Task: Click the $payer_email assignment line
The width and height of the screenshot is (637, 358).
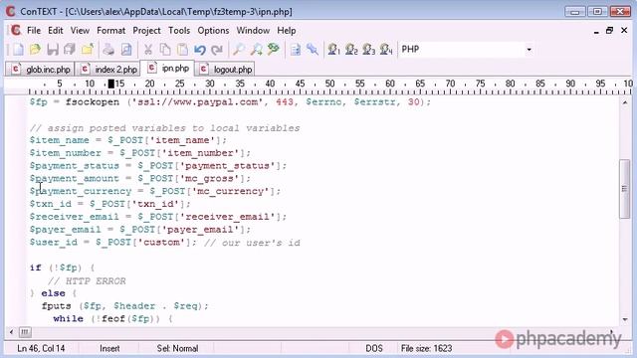Action: tap(139, 230)
